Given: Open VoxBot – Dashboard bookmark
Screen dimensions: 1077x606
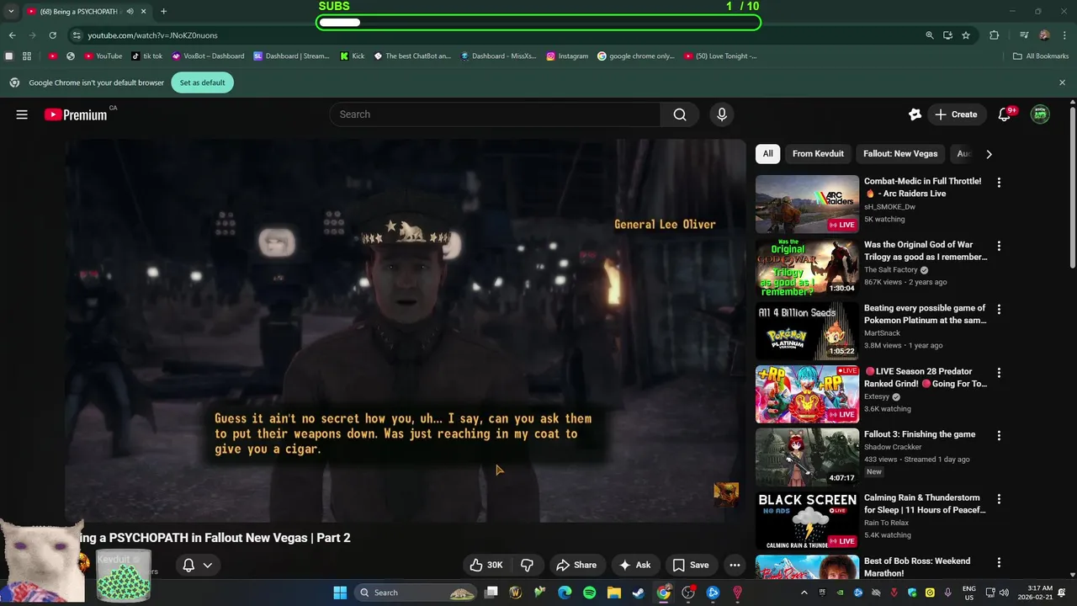Looking at the screenshot, I should click(x=208, y=56).
